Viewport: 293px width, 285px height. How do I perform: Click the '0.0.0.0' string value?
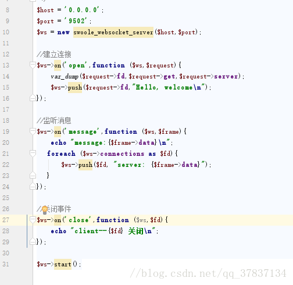82,10
